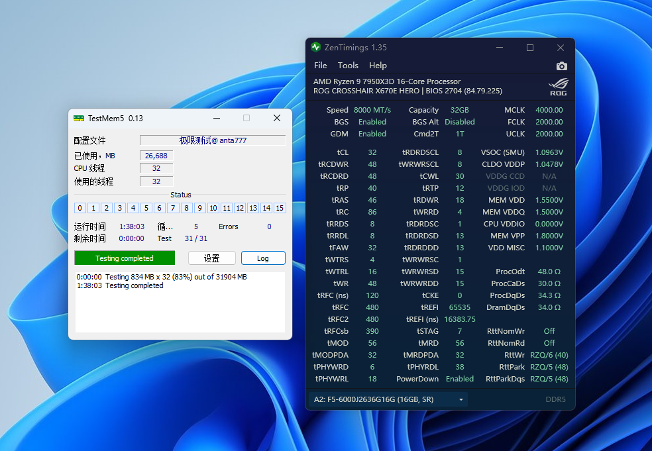Click the 配置文件 config name field
Viewport: 652px width, 451px height.
click(x=212, y=140)
